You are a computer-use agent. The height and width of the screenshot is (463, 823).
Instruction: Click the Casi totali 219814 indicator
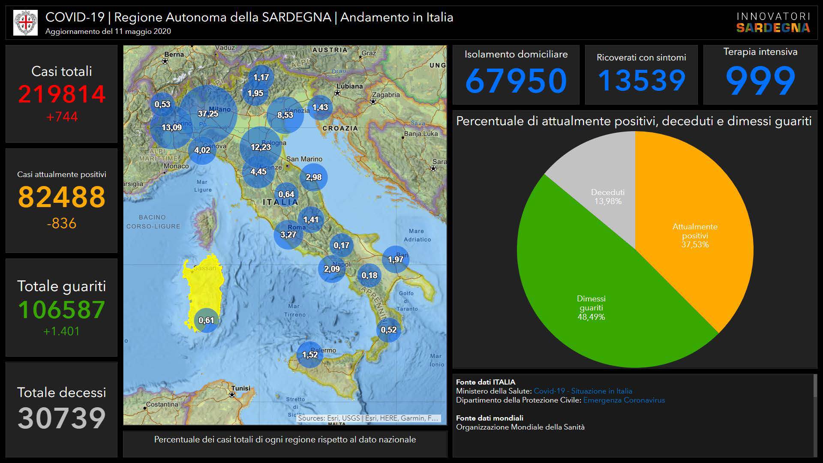pos(61,94)
